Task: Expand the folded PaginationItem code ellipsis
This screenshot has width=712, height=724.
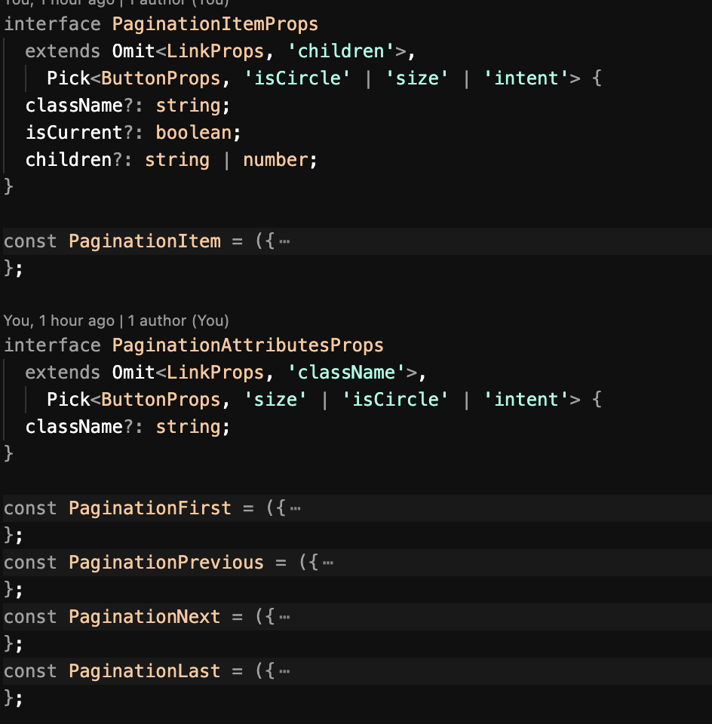Action: coord(284,241)
